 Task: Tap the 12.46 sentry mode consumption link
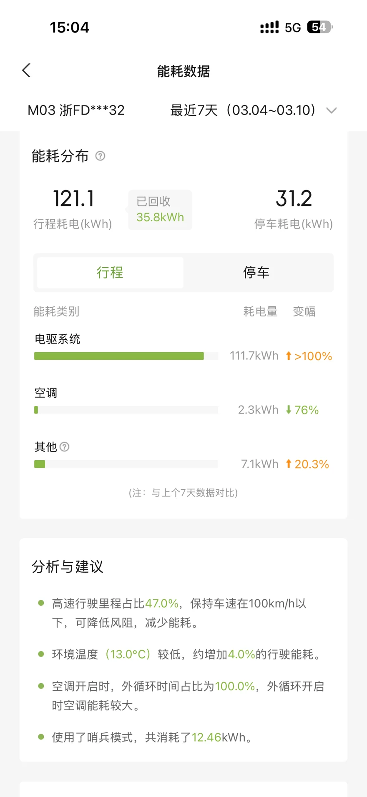coord(206,737)
